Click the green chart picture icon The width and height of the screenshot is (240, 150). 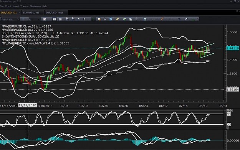[124, 19]
